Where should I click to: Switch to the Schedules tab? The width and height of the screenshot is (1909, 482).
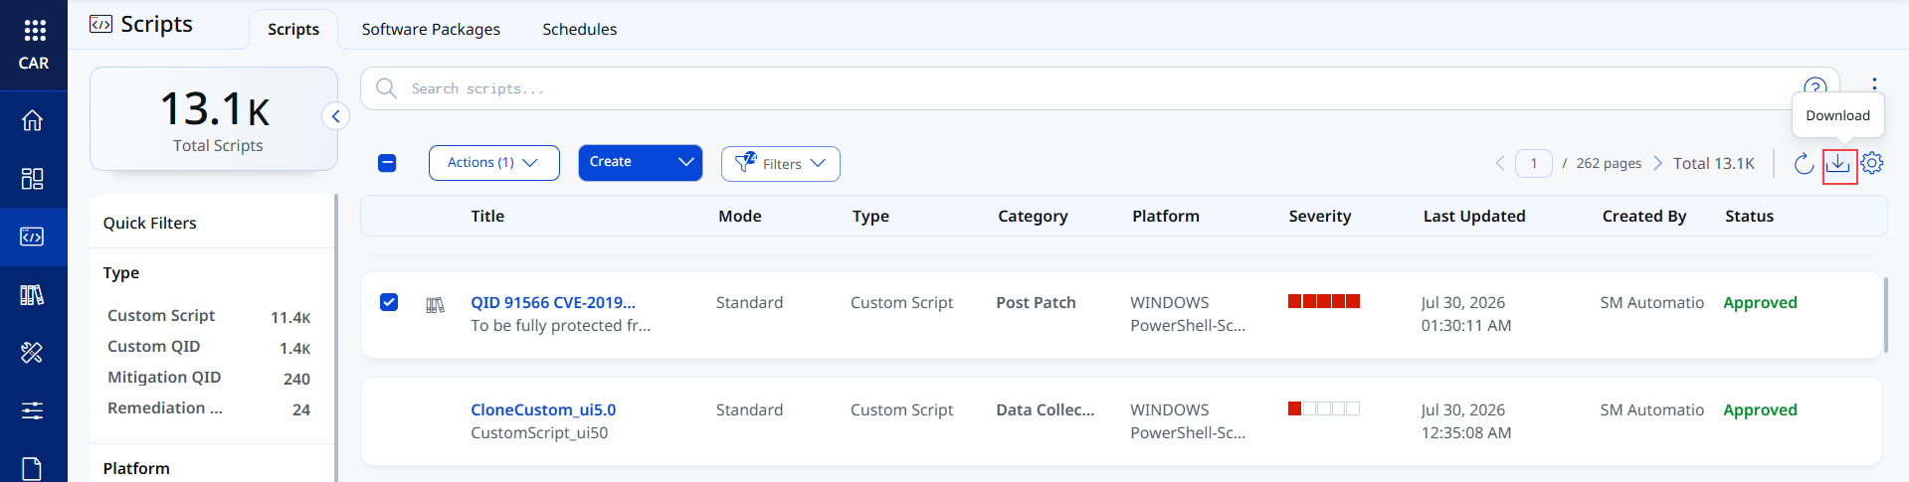[580, 29]
